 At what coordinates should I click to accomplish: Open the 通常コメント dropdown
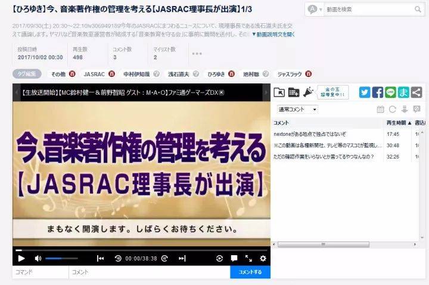(x=297, y=110)
